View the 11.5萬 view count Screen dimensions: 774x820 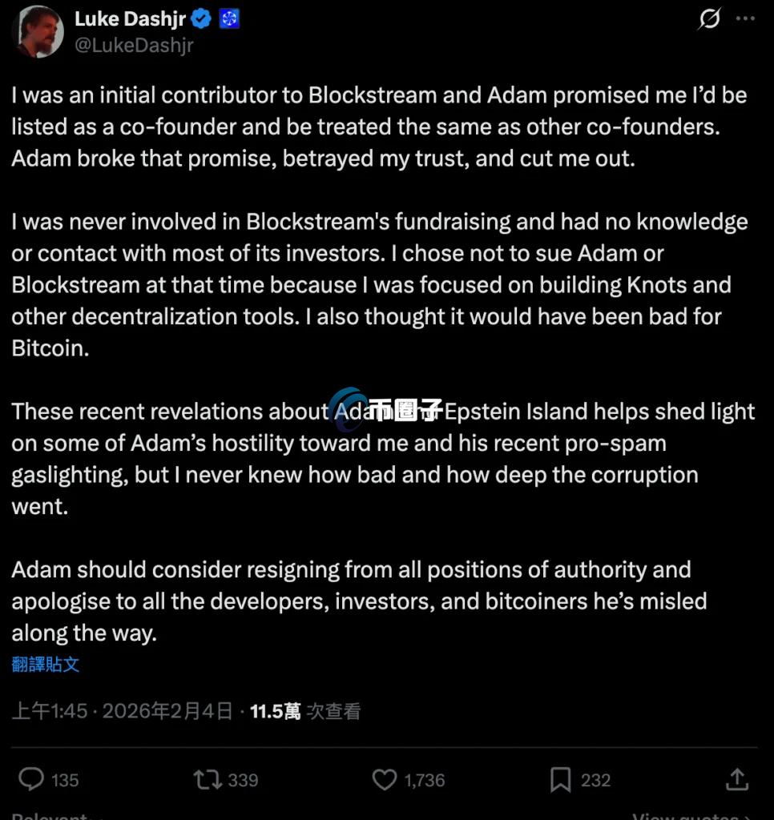tap(275, 710)
